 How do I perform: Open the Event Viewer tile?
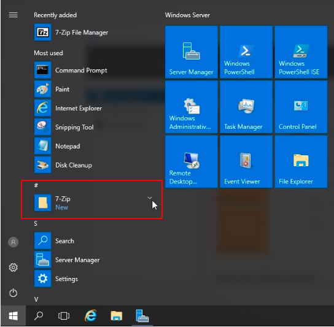[246, 161]
